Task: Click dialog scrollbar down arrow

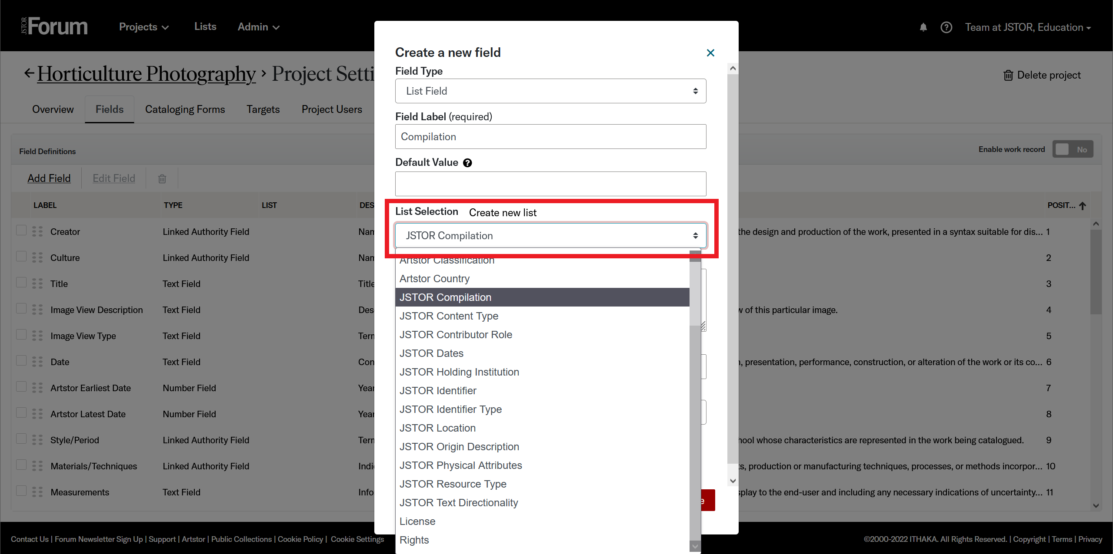Action: click(x=733, y=481)
